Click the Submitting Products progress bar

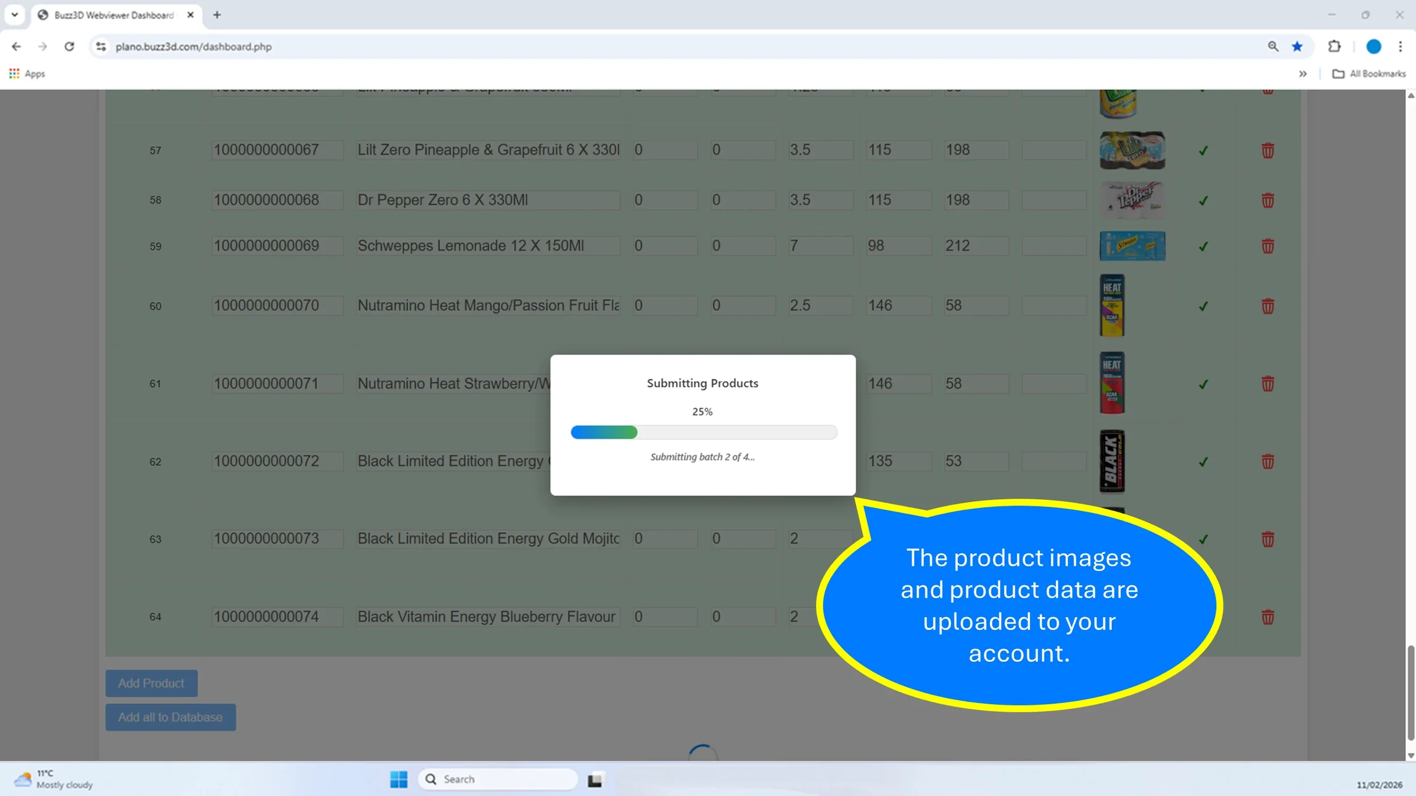[x=703, y=433]
